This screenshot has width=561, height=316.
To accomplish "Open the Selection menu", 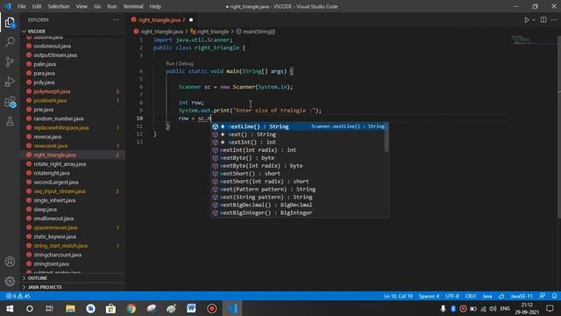I will pos(59,6).
